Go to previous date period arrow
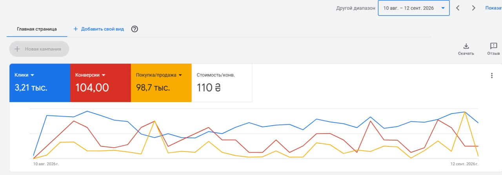 pyautogui.click(x=458, y=8)
